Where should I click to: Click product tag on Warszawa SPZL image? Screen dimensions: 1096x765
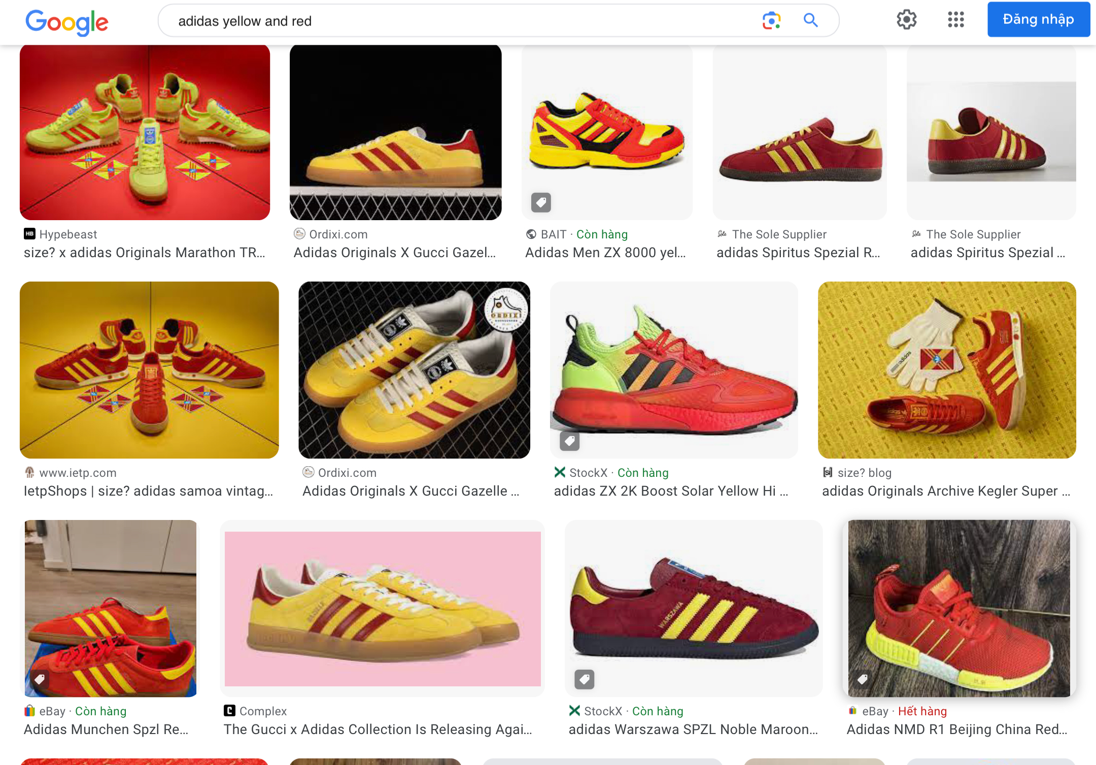(x=584, y=679)
